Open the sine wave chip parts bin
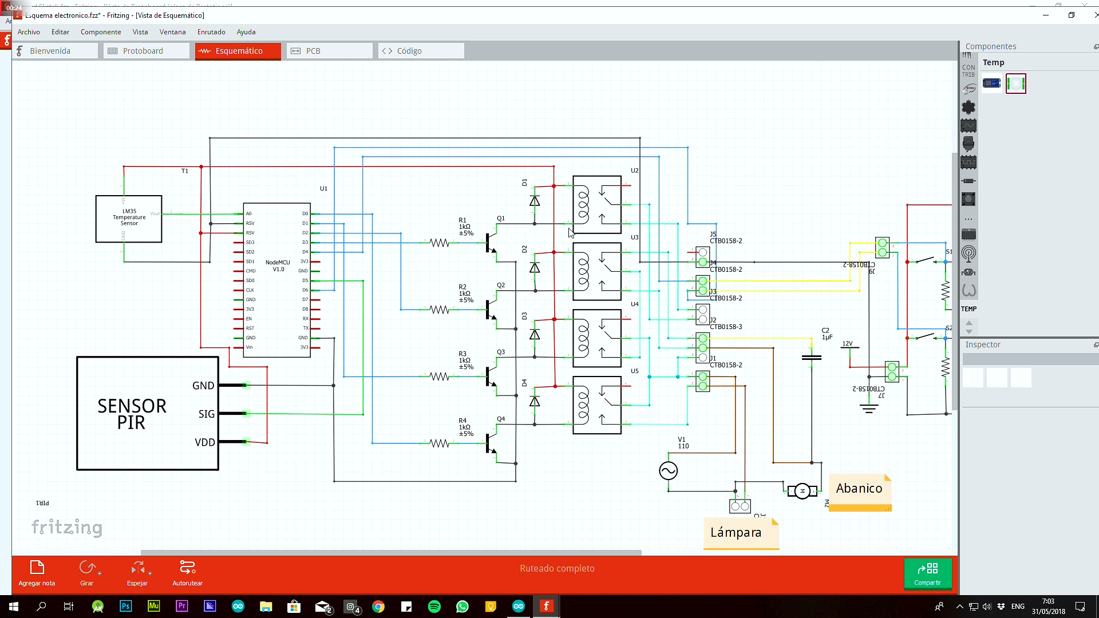 pyautogui.click(x=968, y=125)
